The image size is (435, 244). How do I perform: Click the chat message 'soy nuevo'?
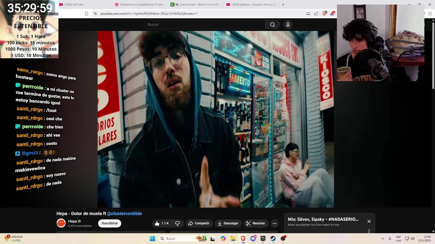tap(56, 175)
